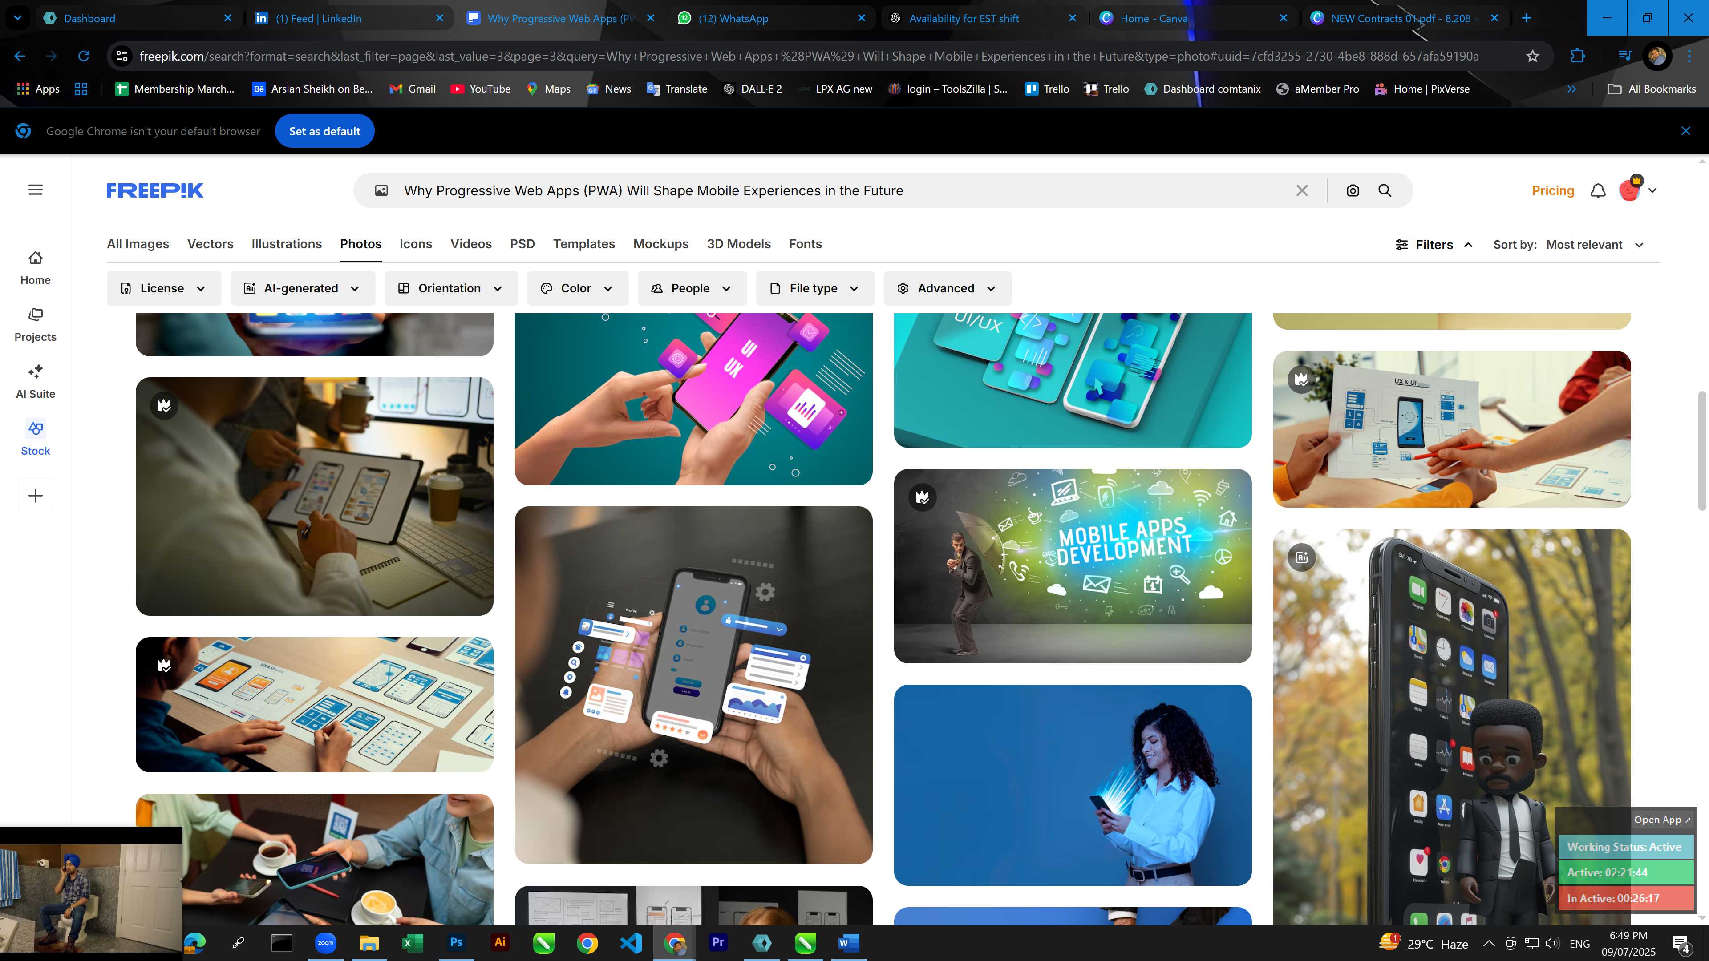This screenshot has height=961, width=1709.
Task: Open photo of woman holding glowing phone
Action: click(1073, 784)
